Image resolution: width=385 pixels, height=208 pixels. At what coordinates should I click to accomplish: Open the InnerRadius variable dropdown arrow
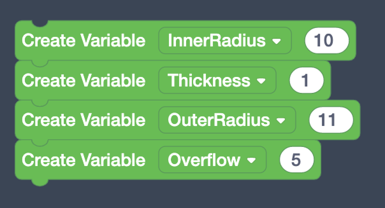[x=277, y=41]
